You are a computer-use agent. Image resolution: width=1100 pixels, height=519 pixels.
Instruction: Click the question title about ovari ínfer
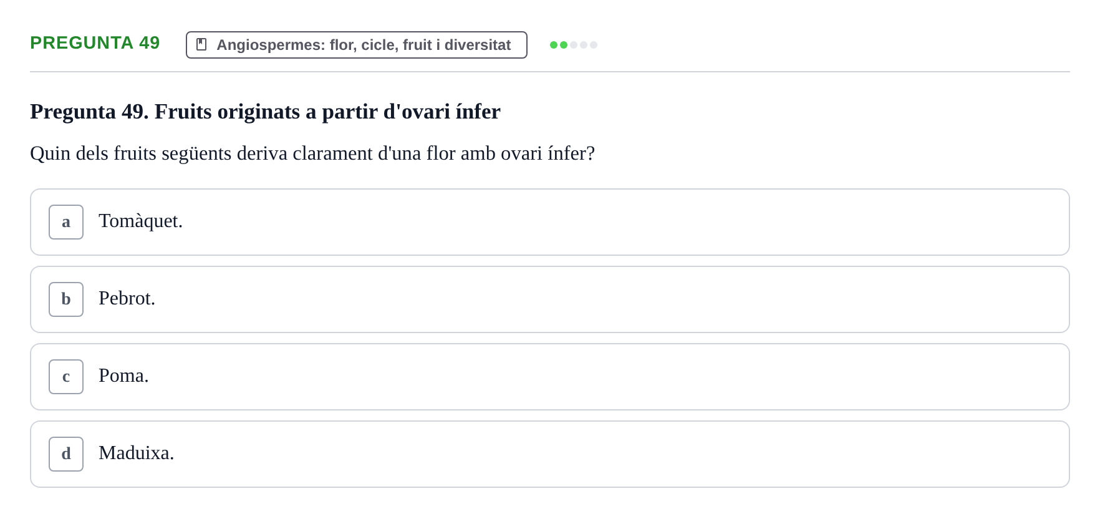(x=265, y=112)
